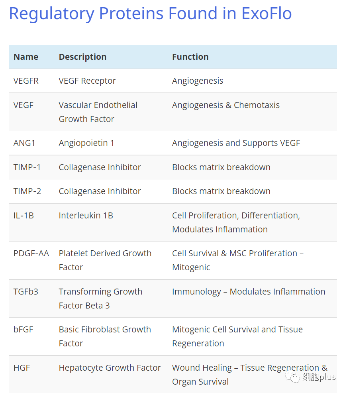Click the VEGFR name cell
Screen dimensions: 347x393
click(x=26, y=81)
